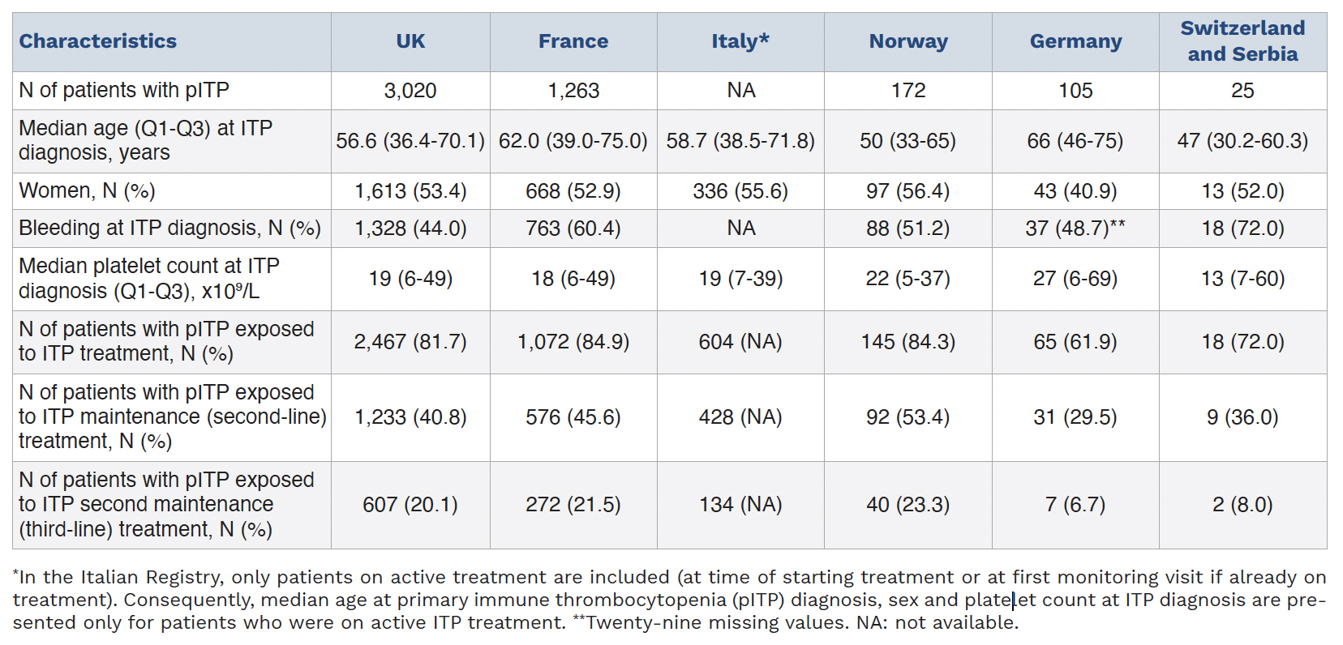Click the Characteristics column header
1343x645 pixels.
click(98, 41)
